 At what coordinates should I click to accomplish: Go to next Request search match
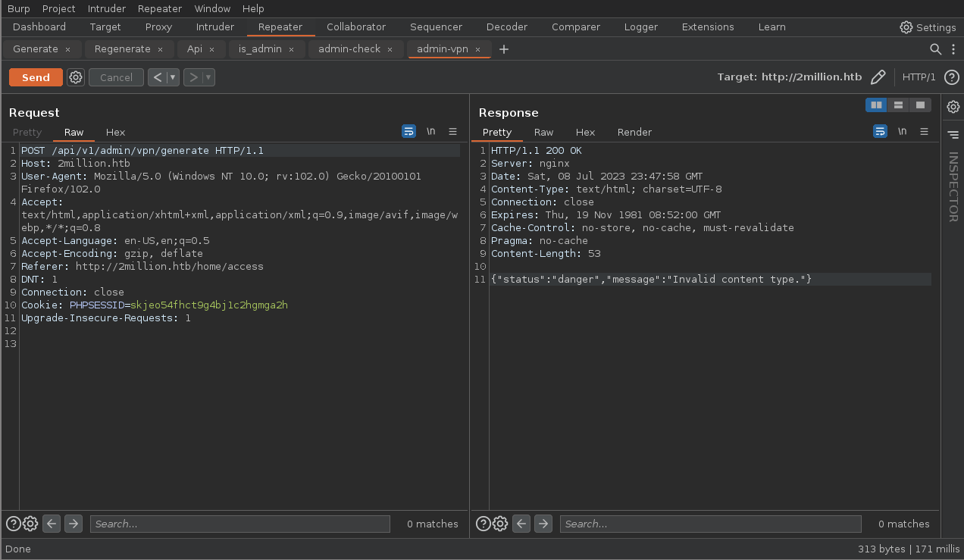(x=74, y=524)
